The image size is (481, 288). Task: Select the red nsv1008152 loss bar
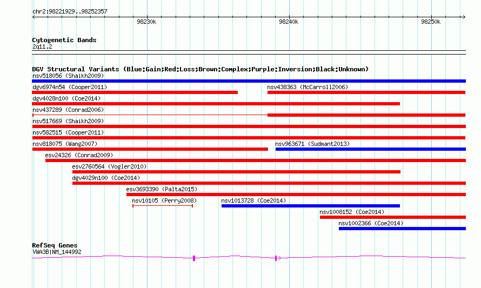pos(393,217)
